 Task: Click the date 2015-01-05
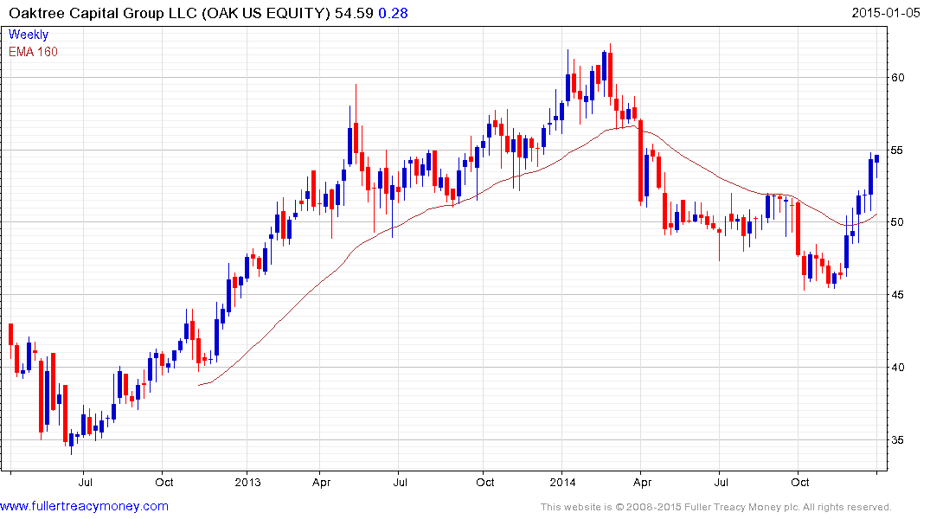[886, 13]
